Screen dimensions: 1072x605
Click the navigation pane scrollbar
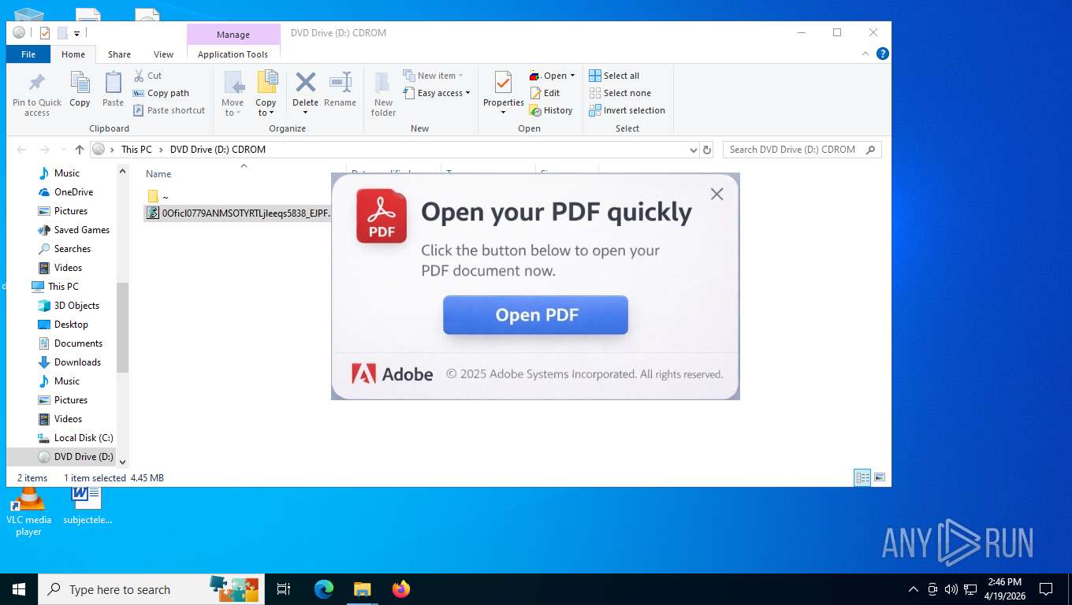point(122,327)
